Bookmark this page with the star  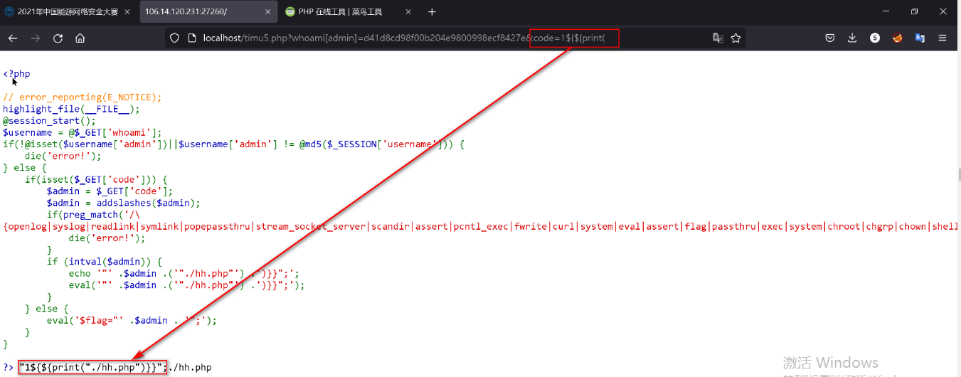[736, 38]
